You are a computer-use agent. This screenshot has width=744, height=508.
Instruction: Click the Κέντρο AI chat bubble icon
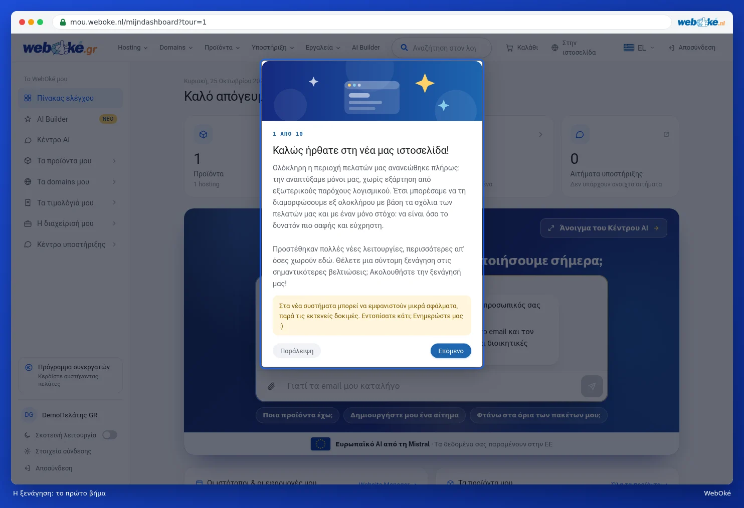(28, 140)
